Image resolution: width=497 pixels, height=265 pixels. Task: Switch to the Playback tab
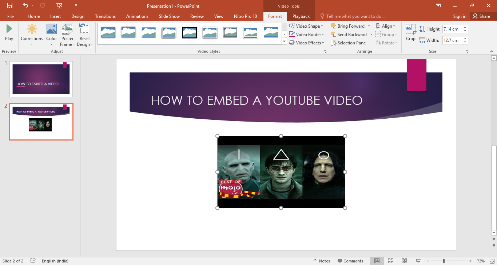coord(301,16)
